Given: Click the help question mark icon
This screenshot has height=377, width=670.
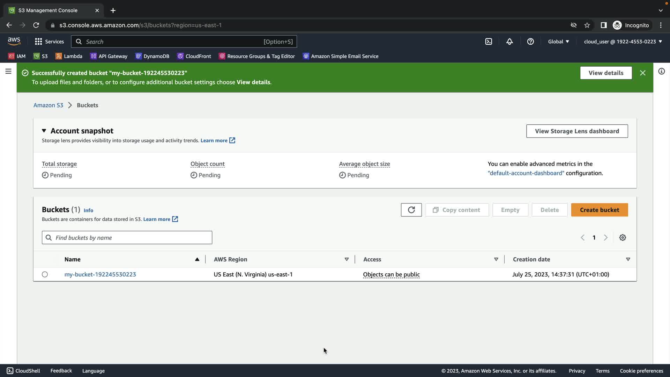Looking at the screenshot, I should coord(530,42).
